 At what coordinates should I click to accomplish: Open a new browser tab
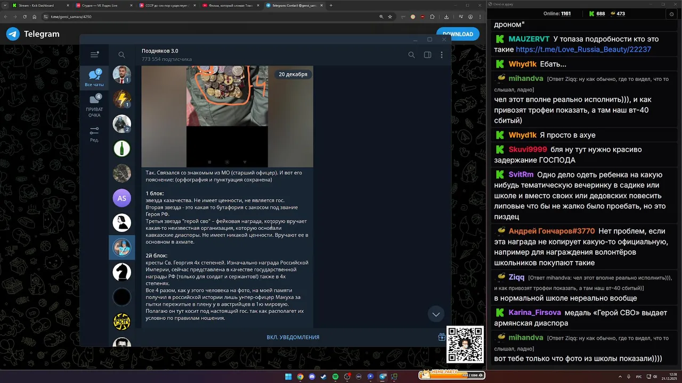coord(331,5)
